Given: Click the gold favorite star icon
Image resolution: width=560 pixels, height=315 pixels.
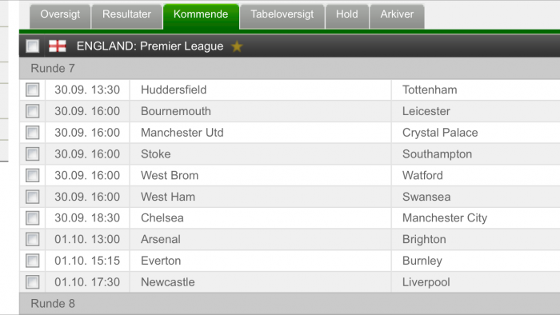Looking at the screenshot, I should [x=237, y=46].
